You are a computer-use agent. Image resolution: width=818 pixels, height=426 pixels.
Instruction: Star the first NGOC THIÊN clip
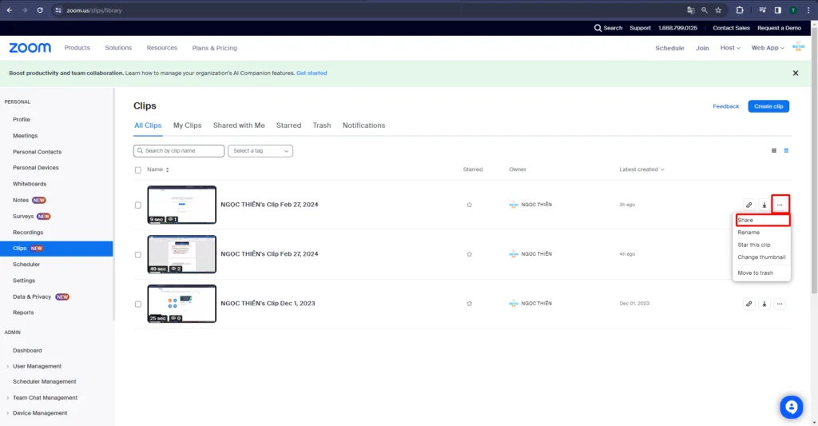pos(469,205)
